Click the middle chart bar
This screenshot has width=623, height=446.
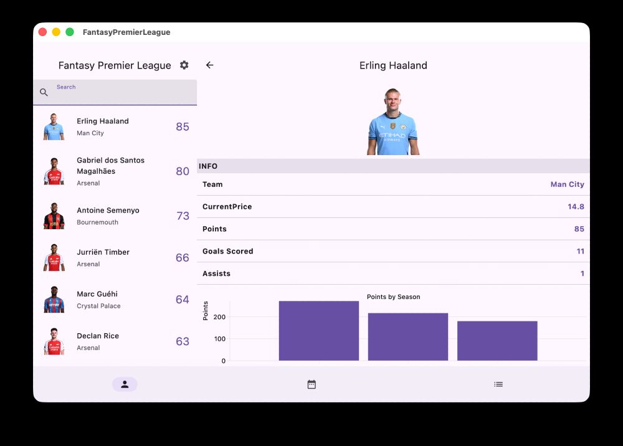pos(408,337)
